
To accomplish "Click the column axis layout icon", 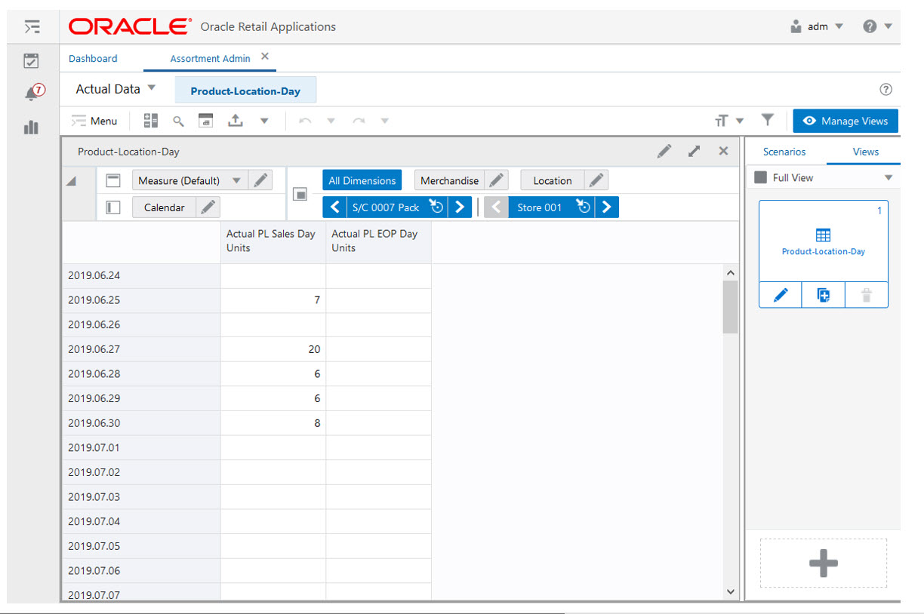I will [x=114, y=181].
